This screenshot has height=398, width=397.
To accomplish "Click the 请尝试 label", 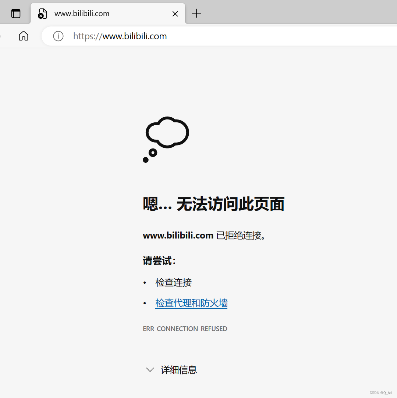I will tap(159, 261).
